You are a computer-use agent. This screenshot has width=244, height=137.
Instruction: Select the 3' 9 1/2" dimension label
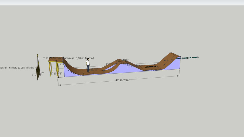37,75
